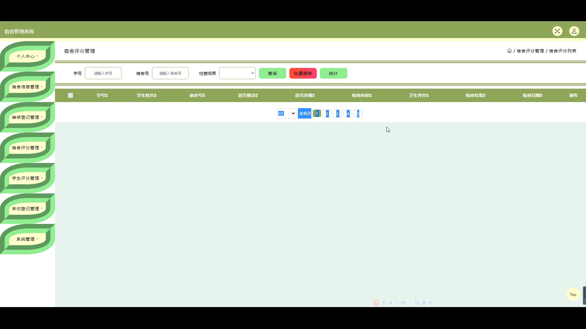Click the red 批量删除 button
The width and height of the screenshot is (586, 329).
303,73
